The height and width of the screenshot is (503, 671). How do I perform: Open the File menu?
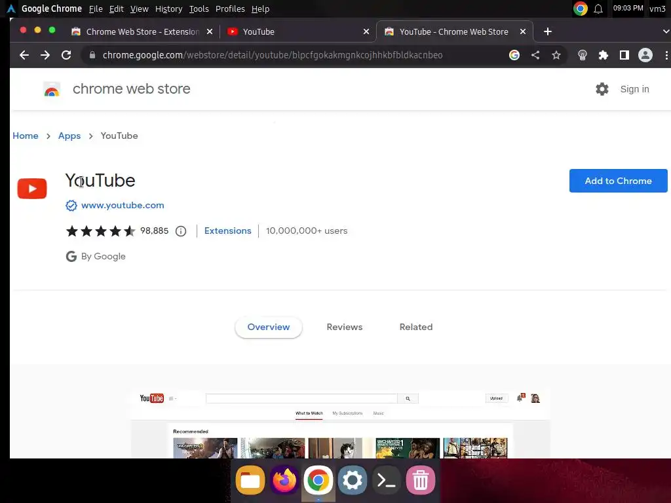point(96,9)
